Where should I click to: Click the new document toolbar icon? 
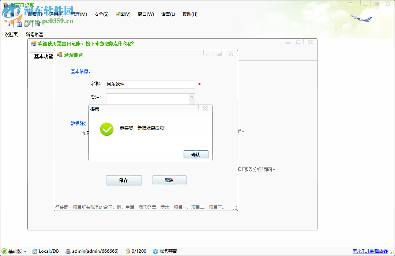[x=8, y=23]
